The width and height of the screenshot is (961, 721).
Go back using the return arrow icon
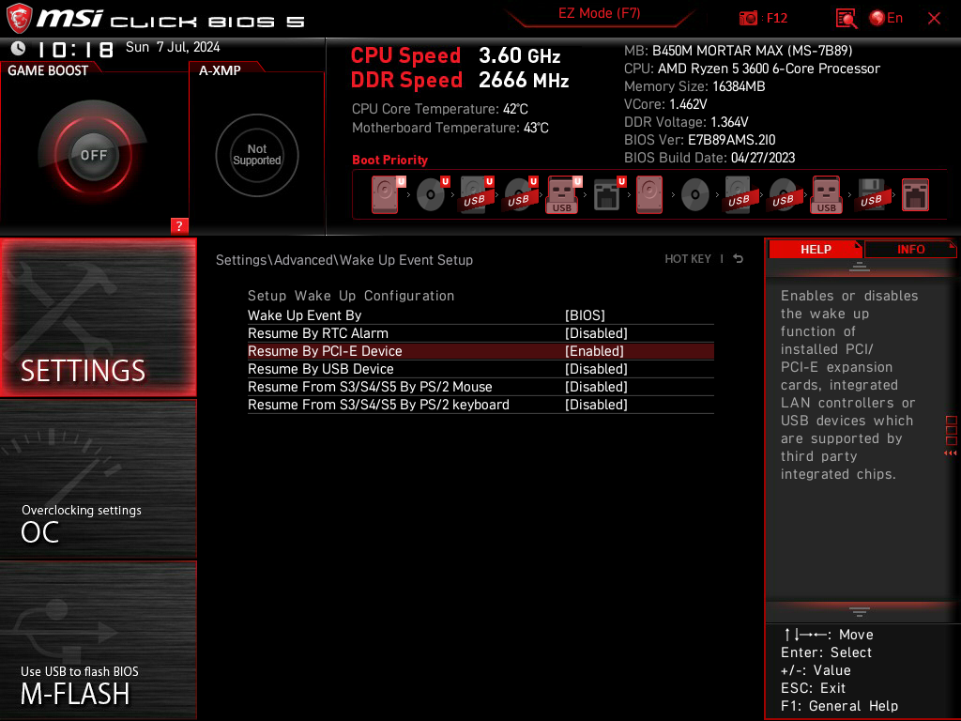click(738, 259)
